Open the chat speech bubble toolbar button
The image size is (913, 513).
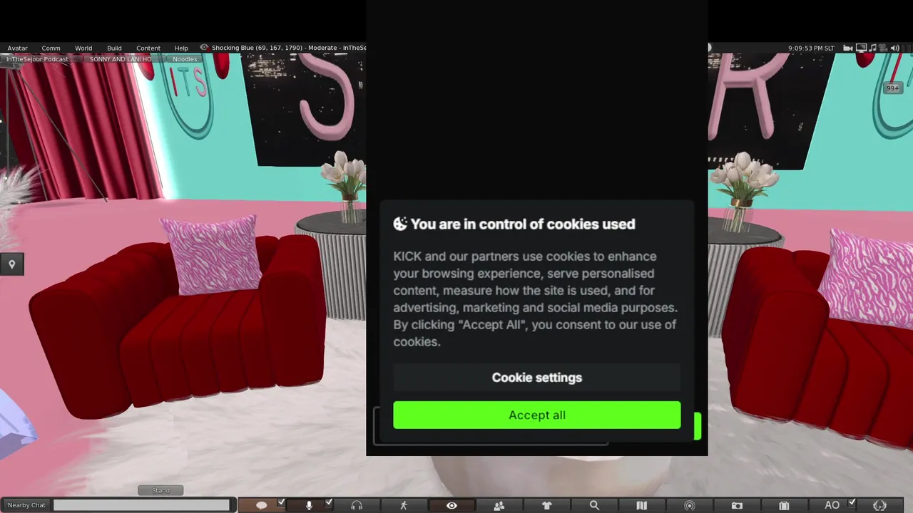click(x=262, y=505)
